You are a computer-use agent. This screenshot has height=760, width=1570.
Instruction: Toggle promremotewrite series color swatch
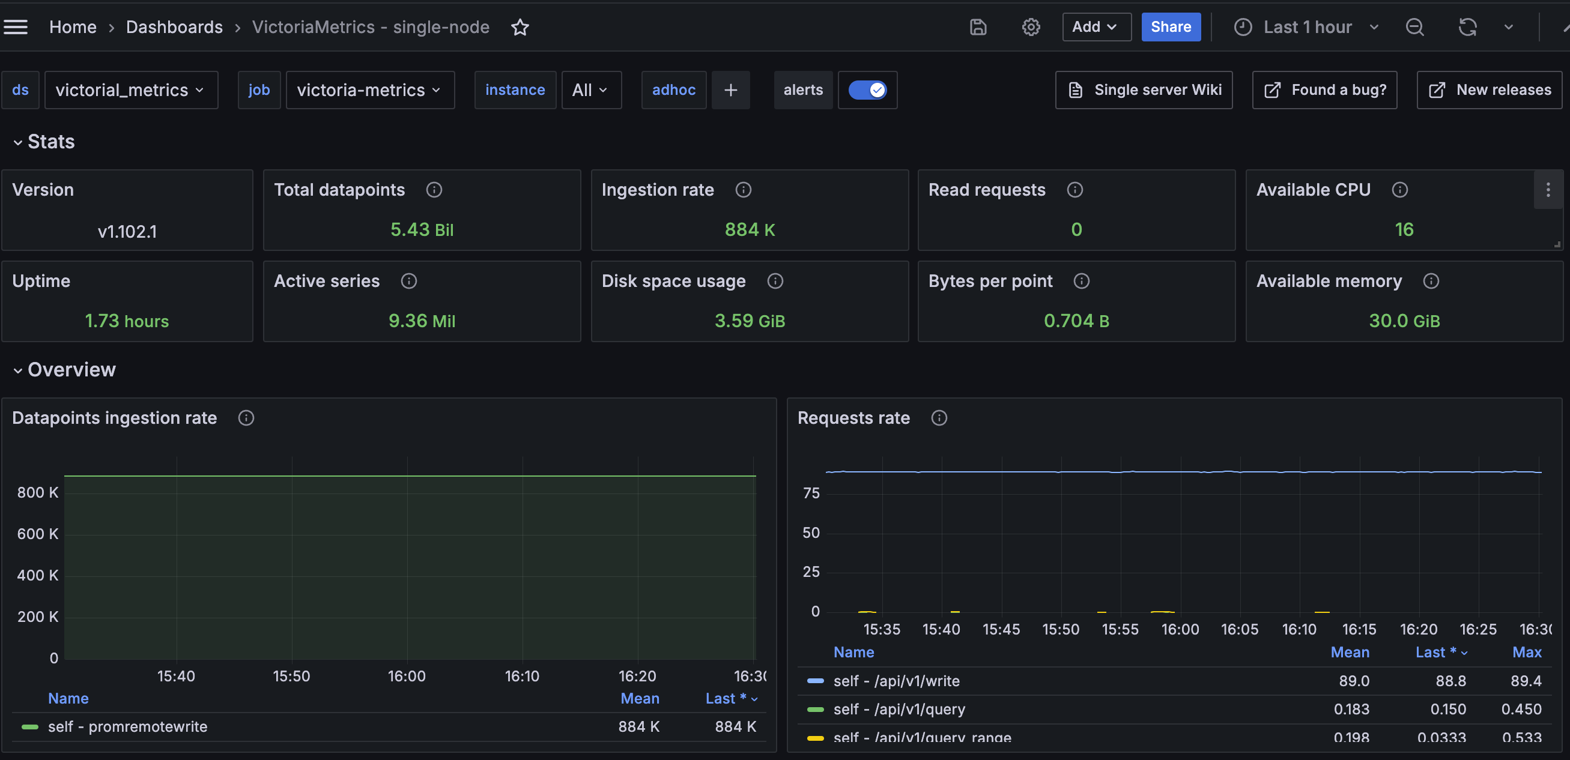coord(30,727)
